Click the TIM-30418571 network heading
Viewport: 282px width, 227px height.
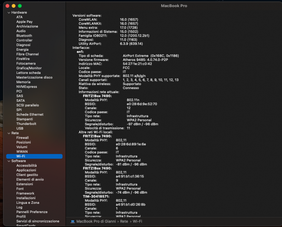point(96,197)
